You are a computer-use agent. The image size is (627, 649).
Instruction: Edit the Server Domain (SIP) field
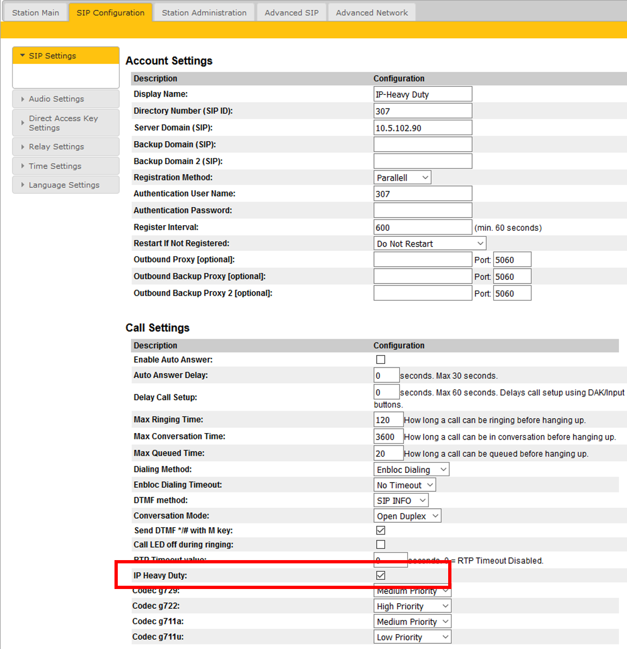coord(423,128)
